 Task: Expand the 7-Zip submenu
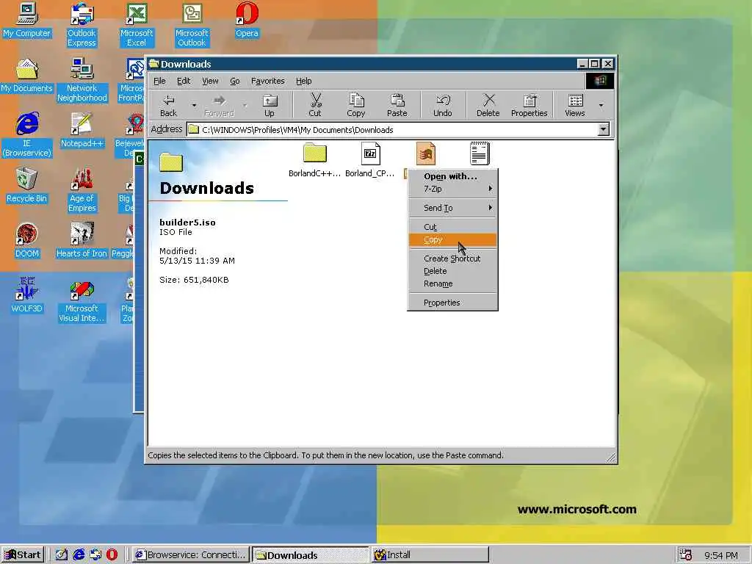(x=452, y=189)
